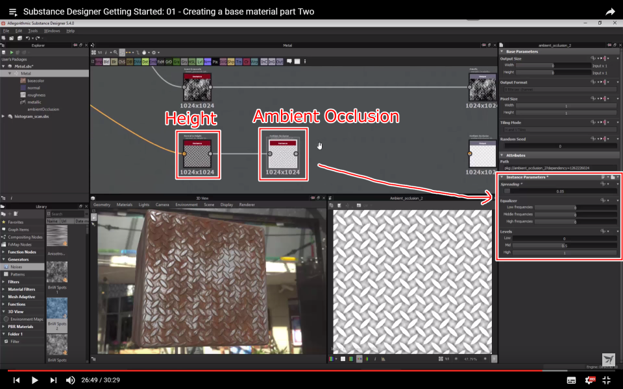The width and height of the screenshot is (623, 389).
Task: Open the File menu
Action: pos(6,30)
